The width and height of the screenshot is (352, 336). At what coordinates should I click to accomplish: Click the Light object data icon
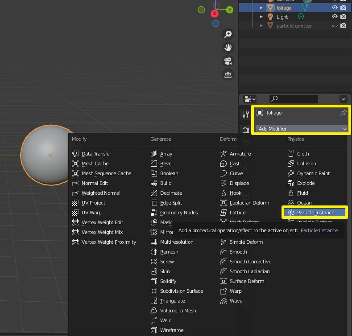click(x=301, y=16)
